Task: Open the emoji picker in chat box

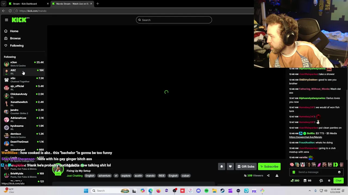Action: (339, 172)
